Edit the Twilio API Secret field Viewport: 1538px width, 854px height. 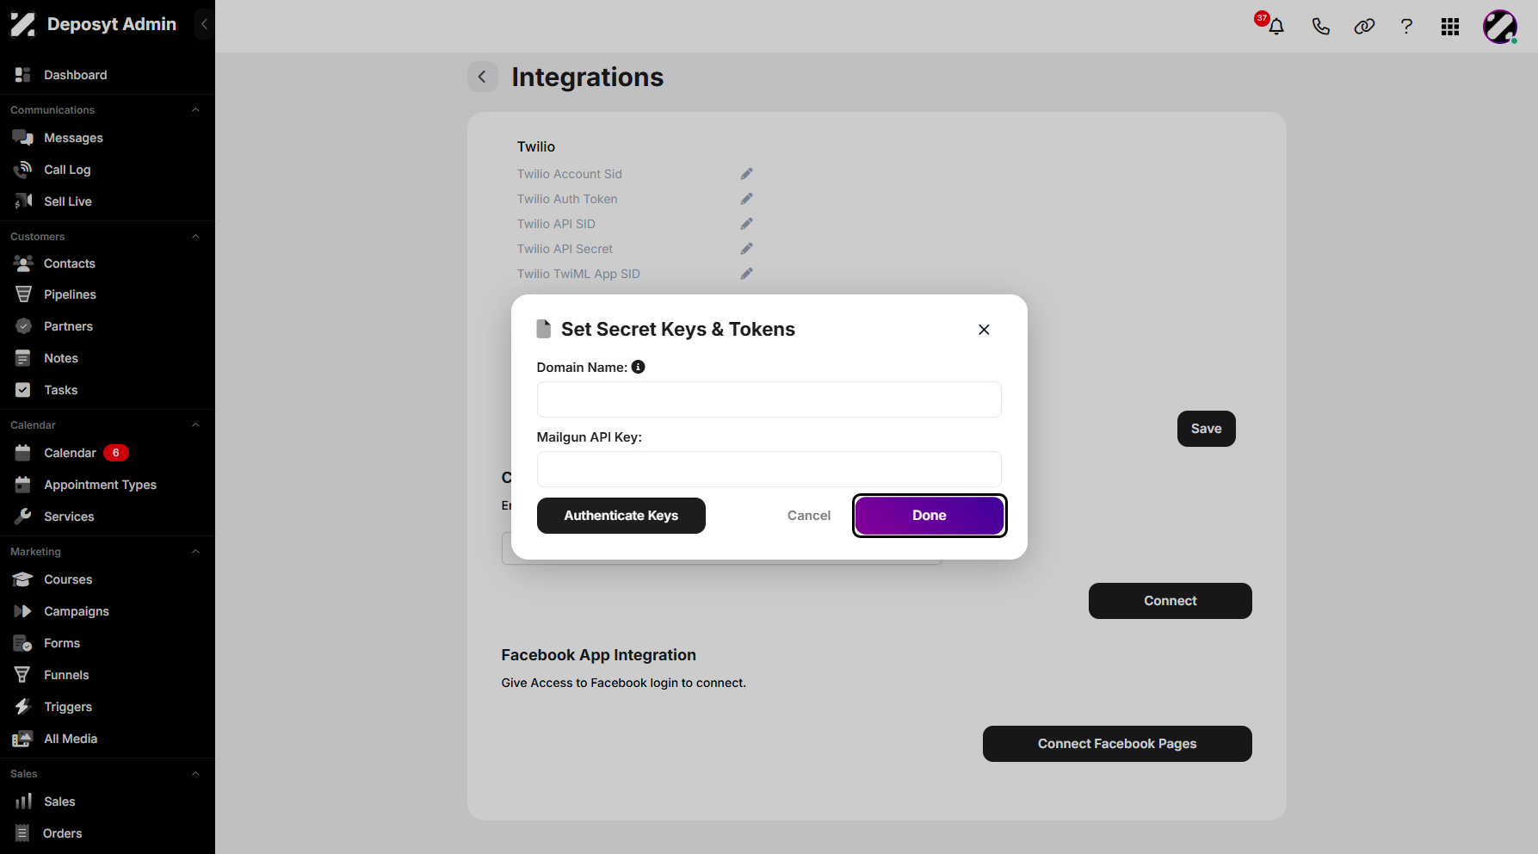click(x=746, y=249)
